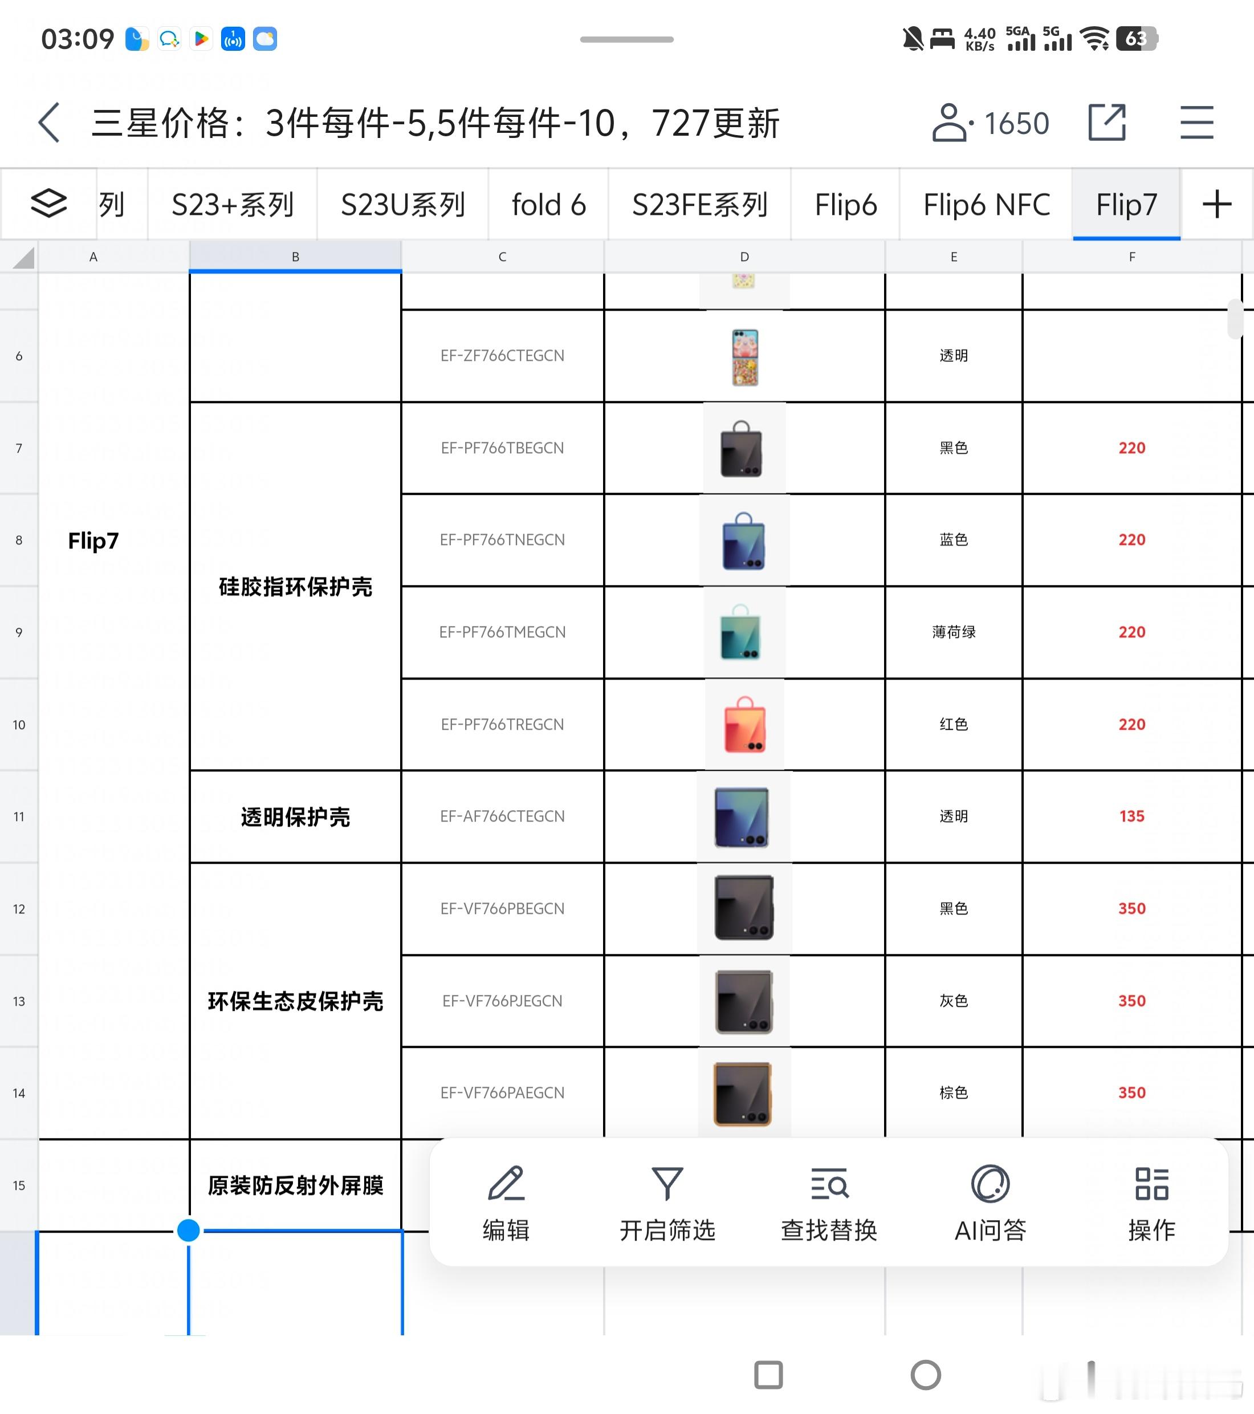Select the 原装防反射外屏膜 cell
The width and height of the screenshot is (1254, 1414).
click(x=295, y=1185)
